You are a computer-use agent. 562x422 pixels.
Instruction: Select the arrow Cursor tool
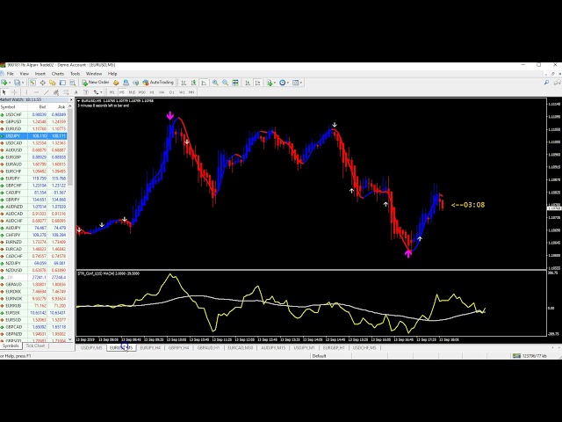point(5,91)
